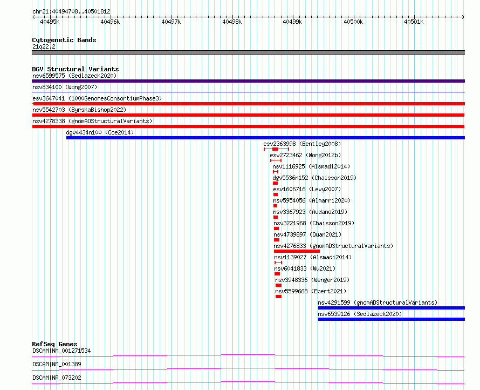Click the nsv3221968 (Chaisson2019) label
The width and height of the screenshot is (480, 390).
tap(314, 223)
